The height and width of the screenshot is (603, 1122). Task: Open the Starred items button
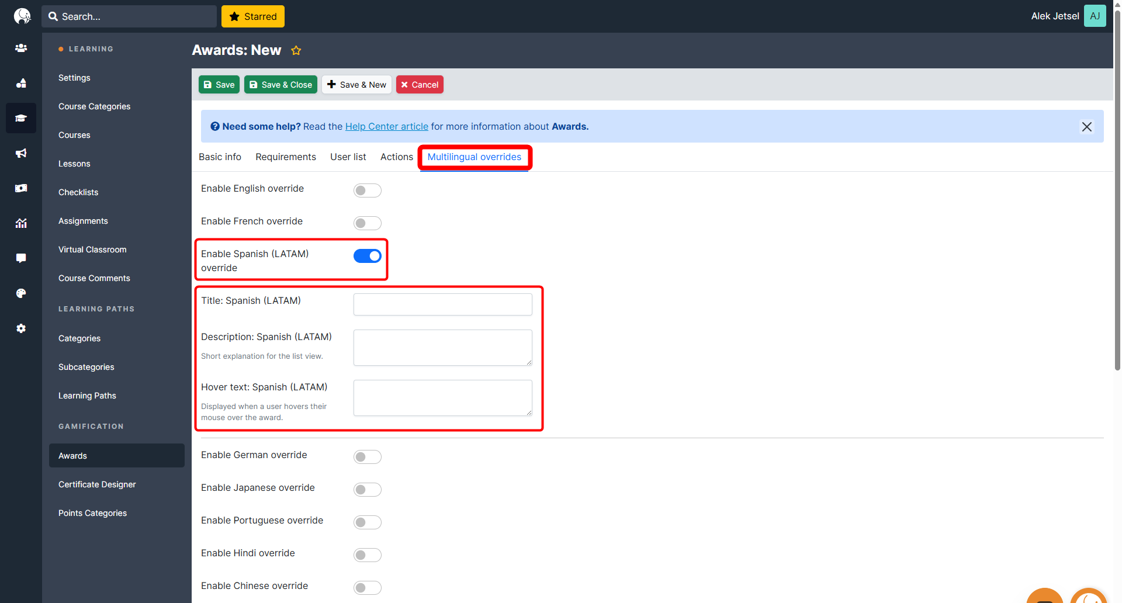click(x=252, y=16)
